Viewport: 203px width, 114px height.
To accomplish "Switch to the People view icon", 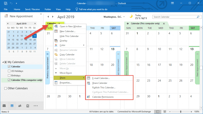I will click(20, 106).
